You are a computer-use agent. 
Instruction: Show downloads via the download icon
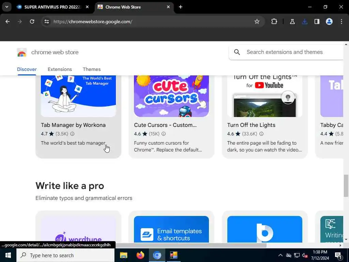(305, 21)
